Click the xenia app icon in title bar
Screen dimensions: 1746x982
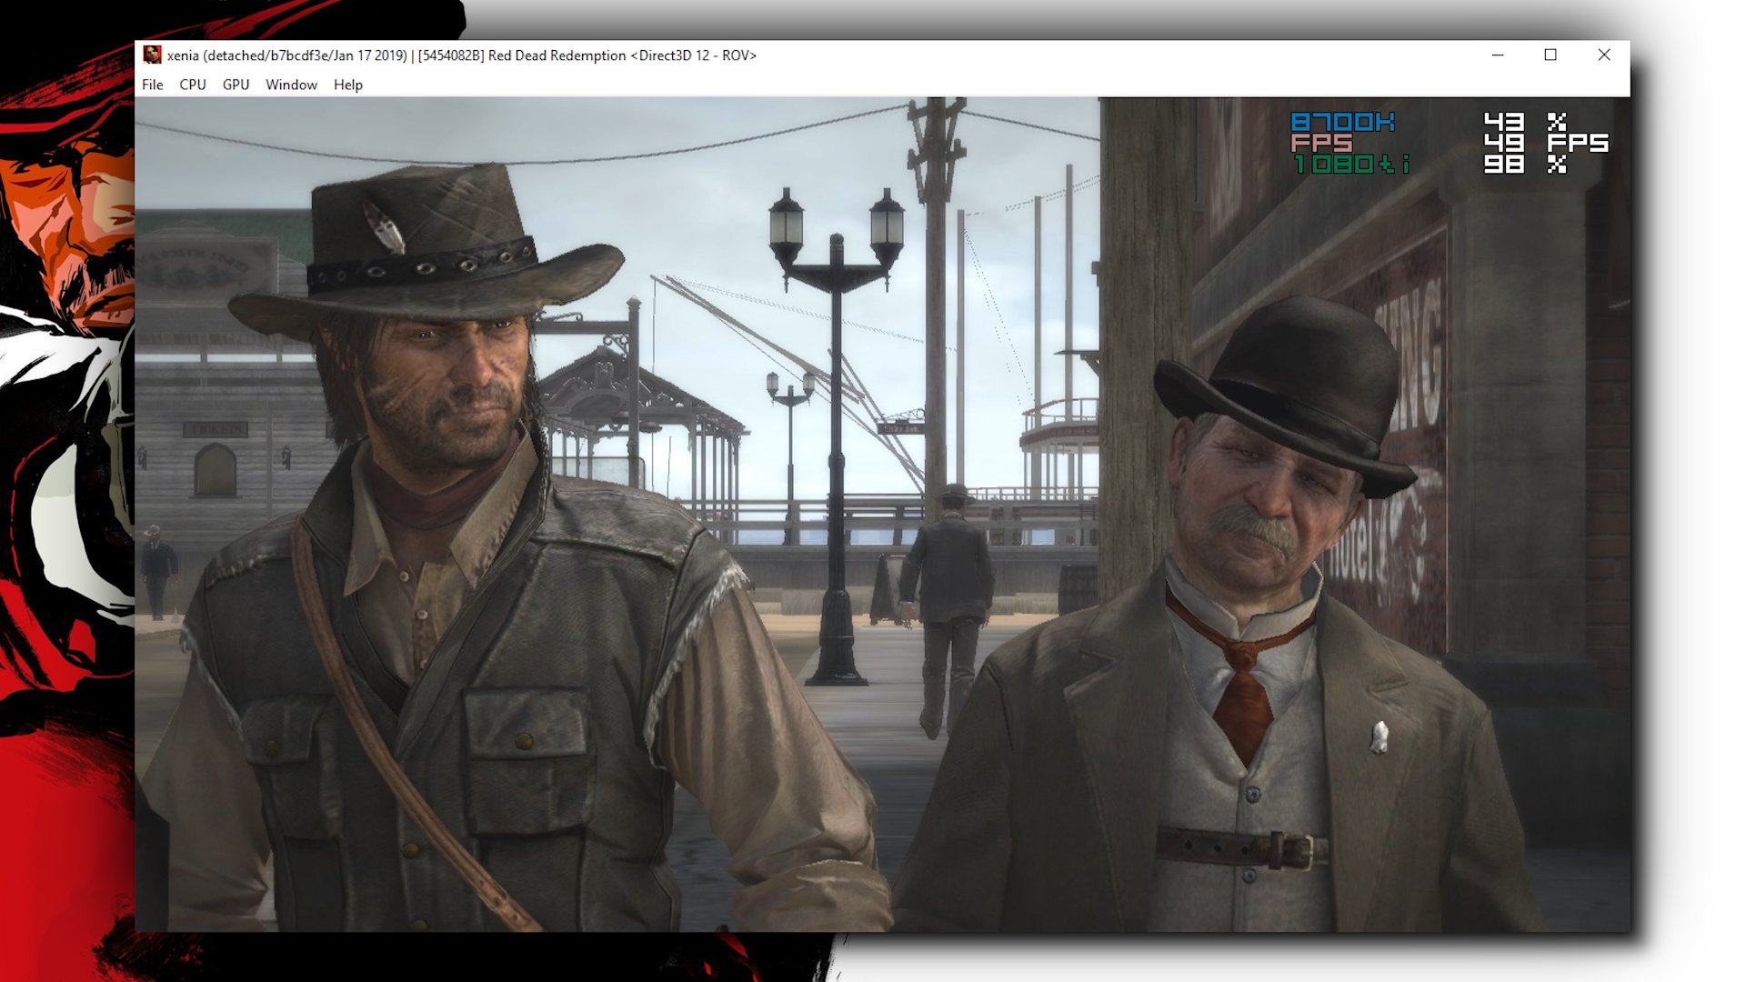tap(152, 55)
